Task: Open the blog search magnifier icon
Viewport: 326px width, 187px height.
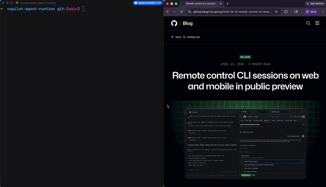Action: click(308, 23)
